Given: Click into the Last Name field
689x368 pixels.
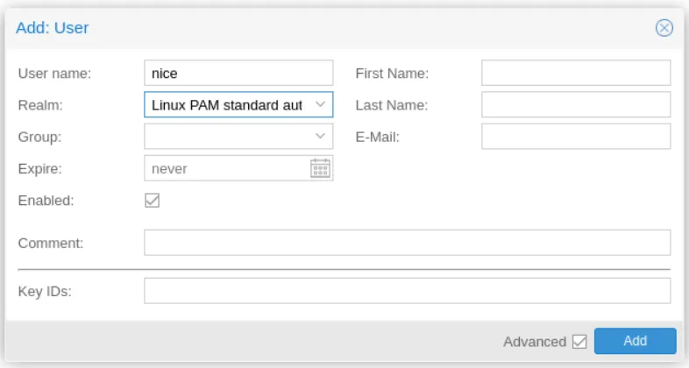Looking at the screenshot, I should [575, 105].
